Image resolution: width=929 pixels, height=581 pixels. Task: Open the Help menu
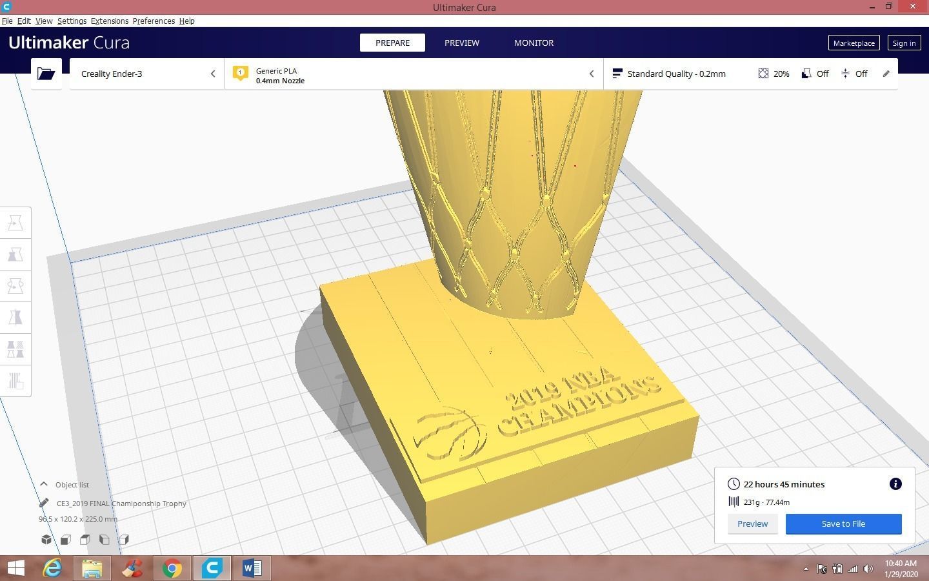point(186,21)
